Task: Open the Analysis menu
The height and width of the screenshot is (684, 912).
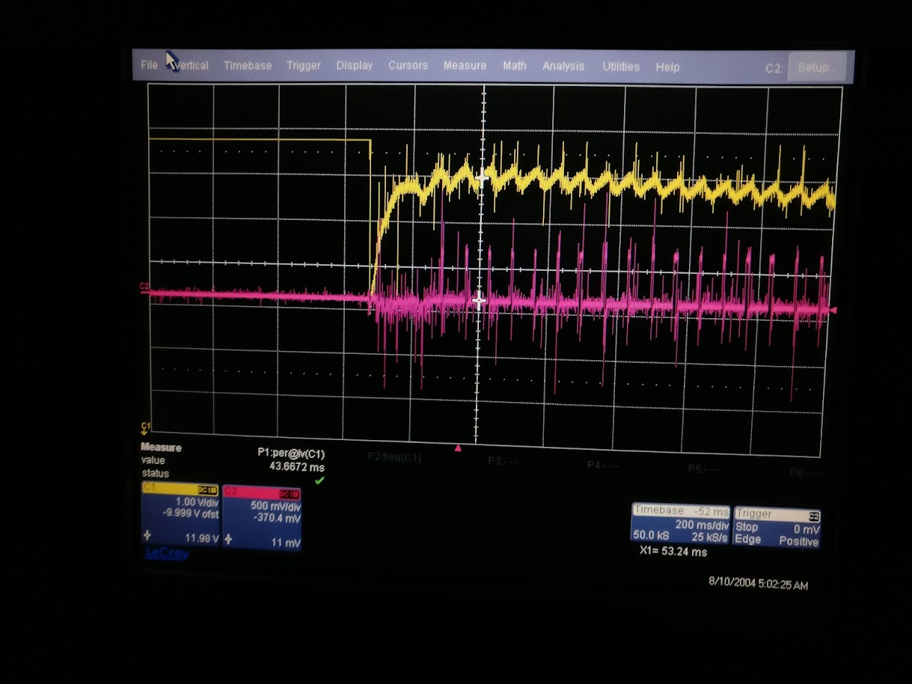Action: (x=563, y=66)
